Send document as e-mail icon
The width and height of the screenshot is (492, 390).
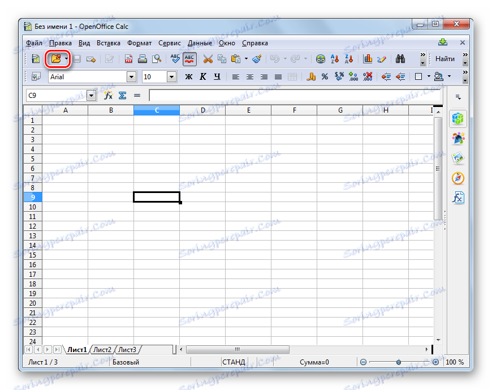pyautogui.click(x=91, y=59)
